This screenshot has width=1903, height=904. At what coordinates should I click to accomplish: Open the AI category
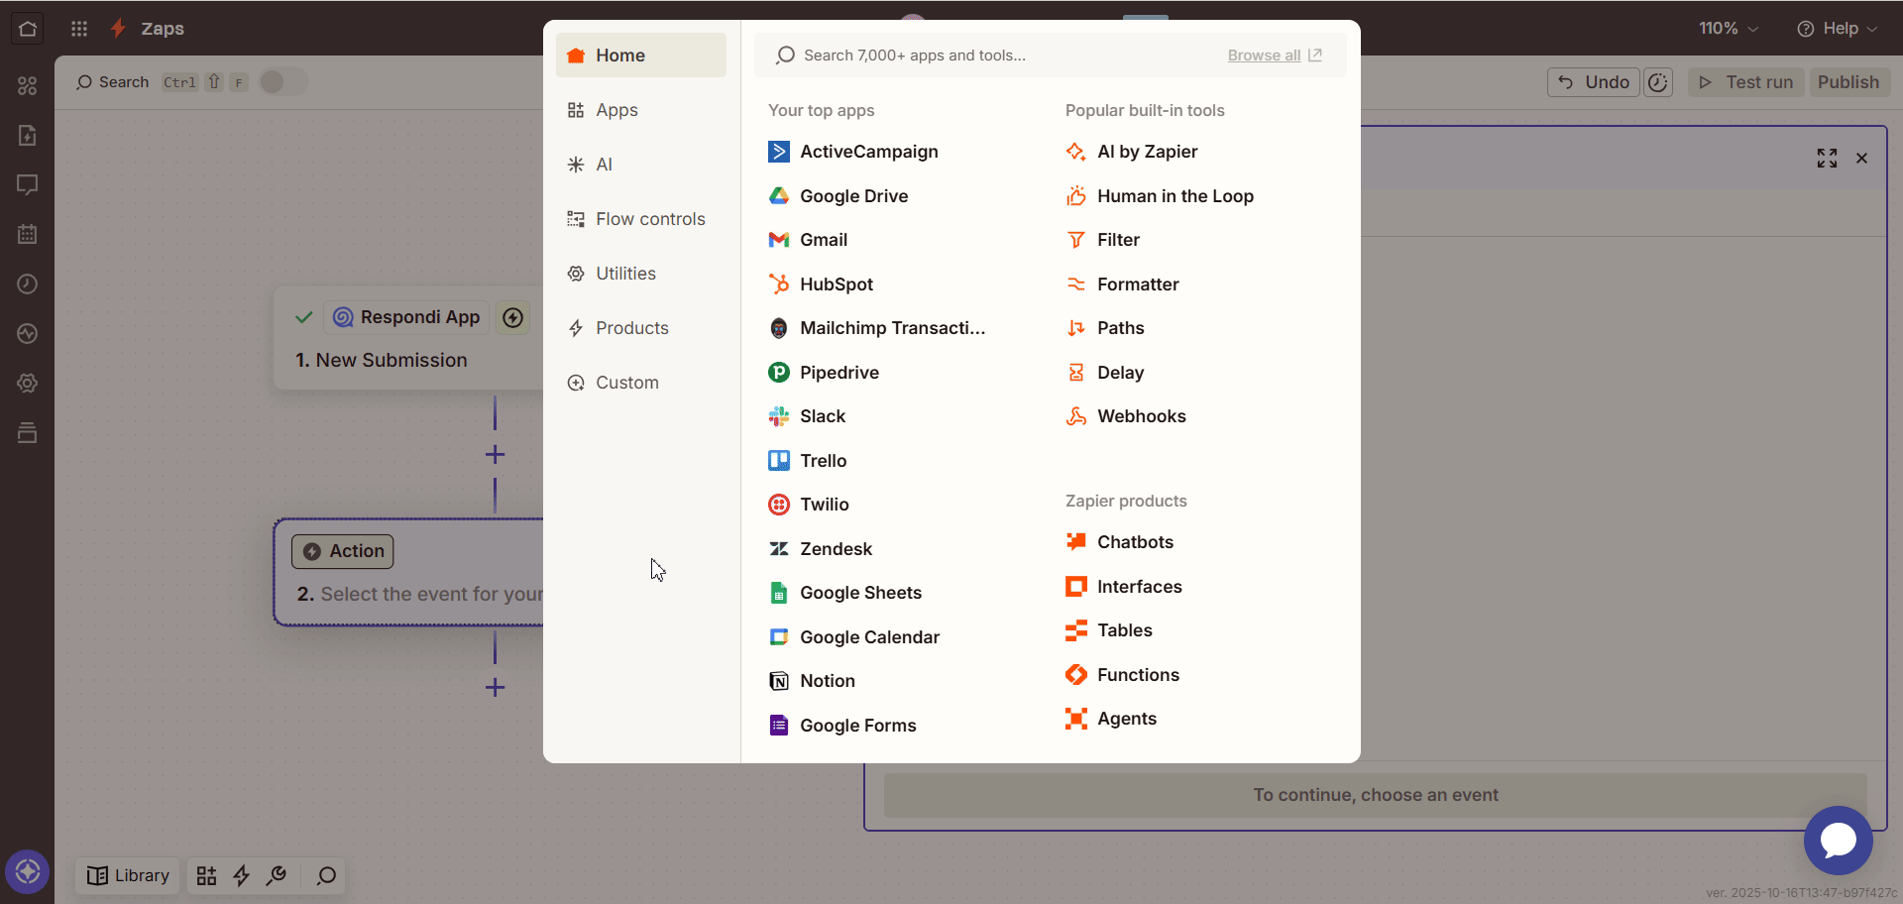pos(641,165)
